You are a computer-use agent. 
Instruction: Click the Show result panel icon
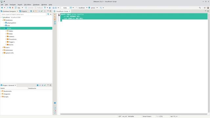[55, 24]
